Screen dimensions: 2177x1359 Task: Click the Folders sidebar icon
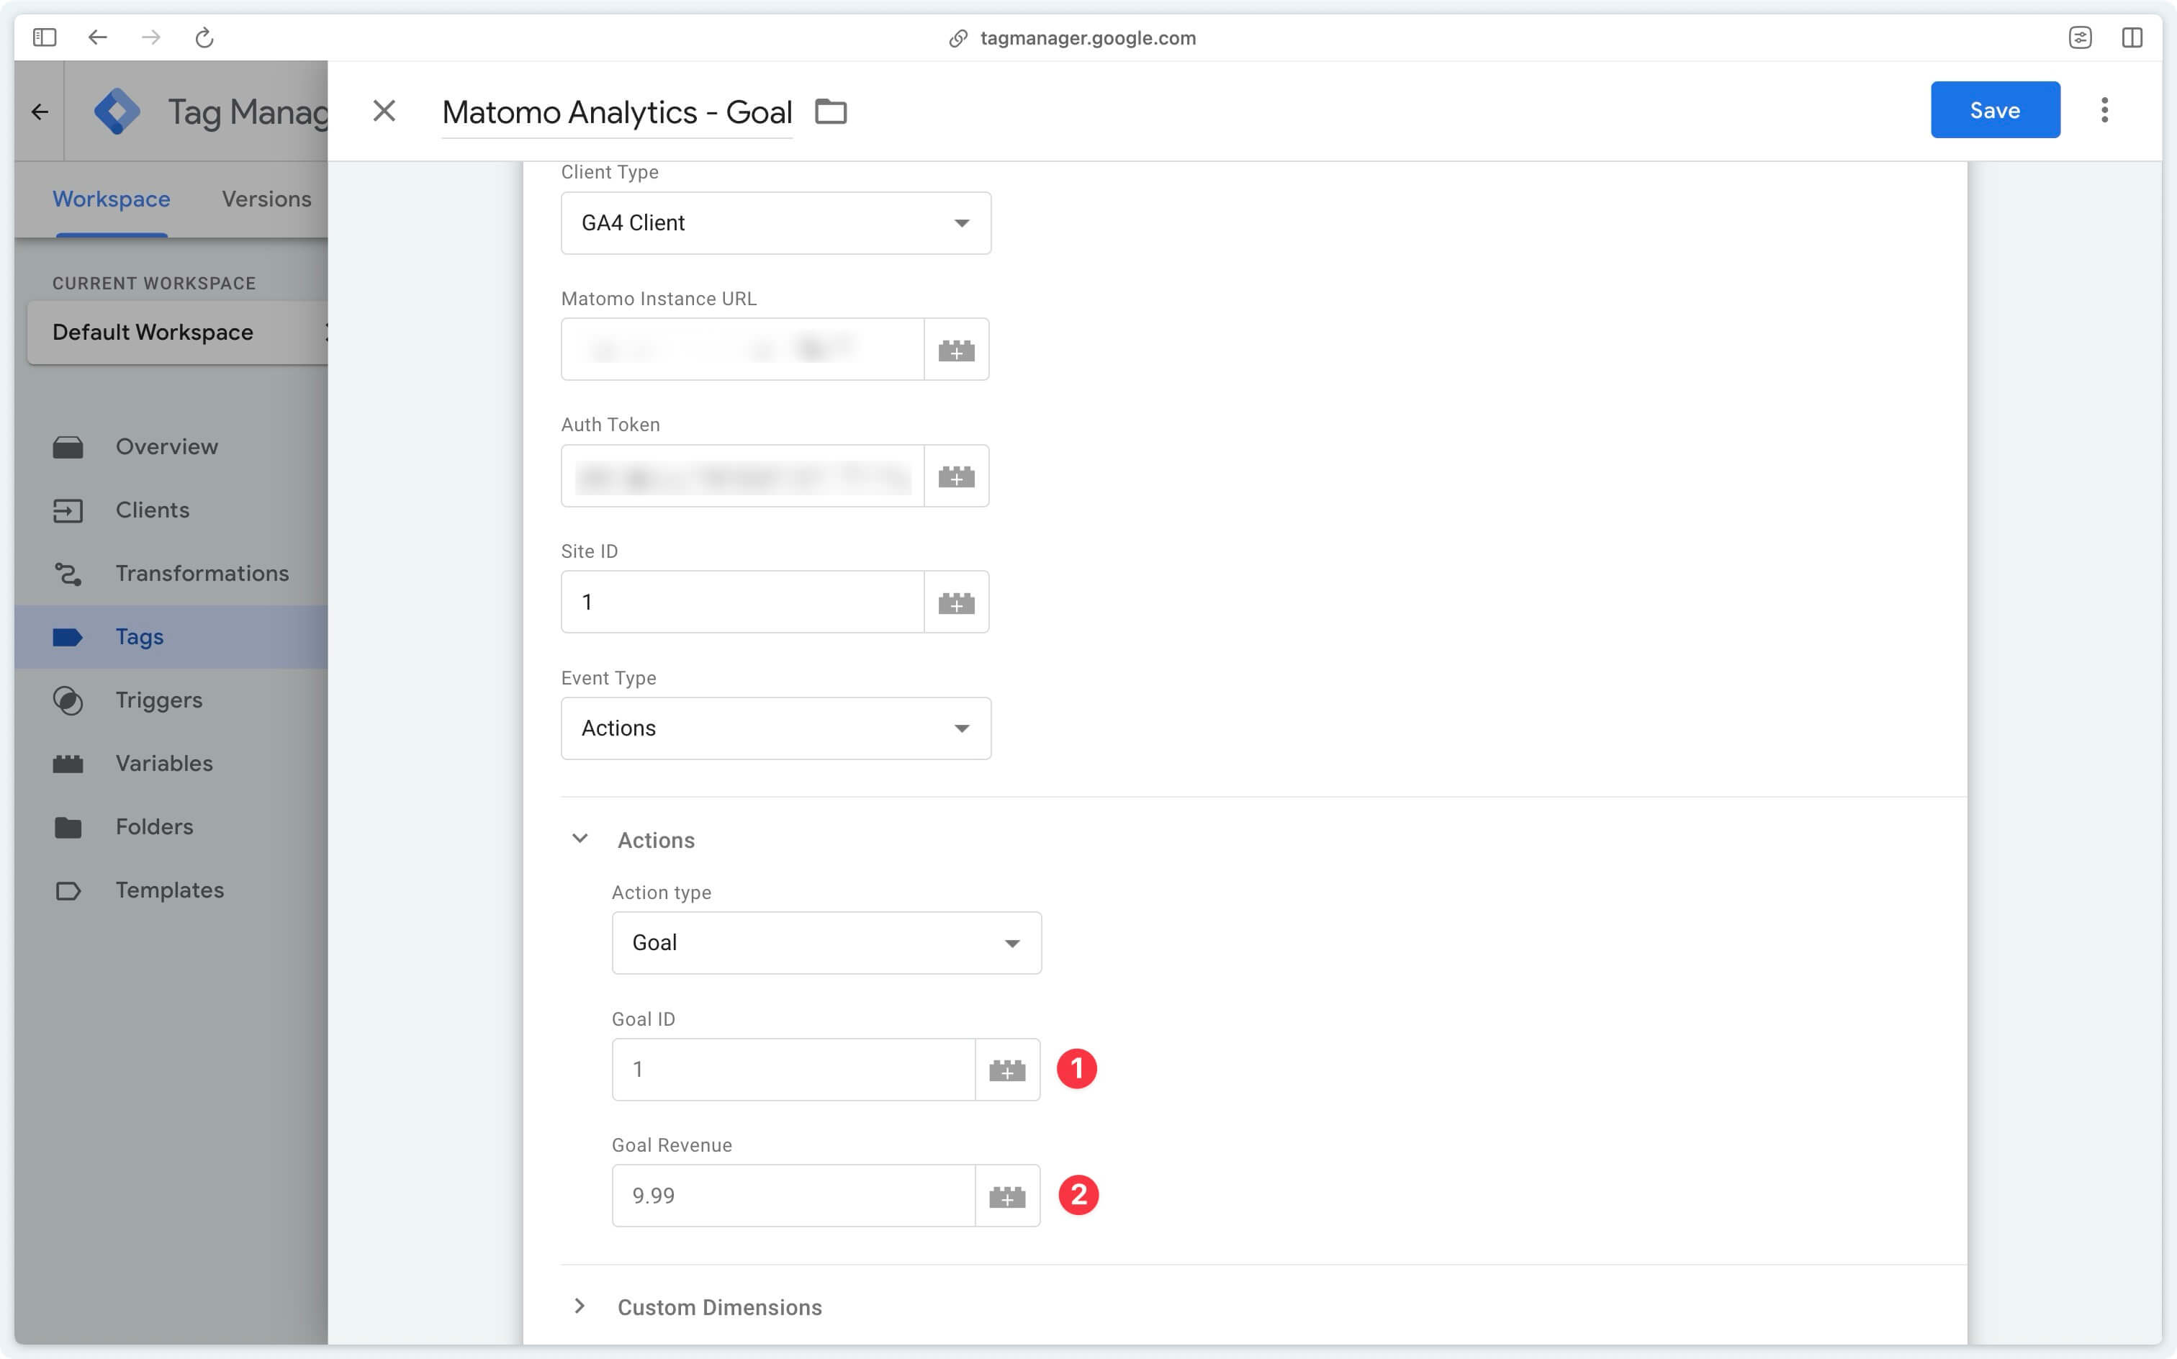click(x=68, y=827)
